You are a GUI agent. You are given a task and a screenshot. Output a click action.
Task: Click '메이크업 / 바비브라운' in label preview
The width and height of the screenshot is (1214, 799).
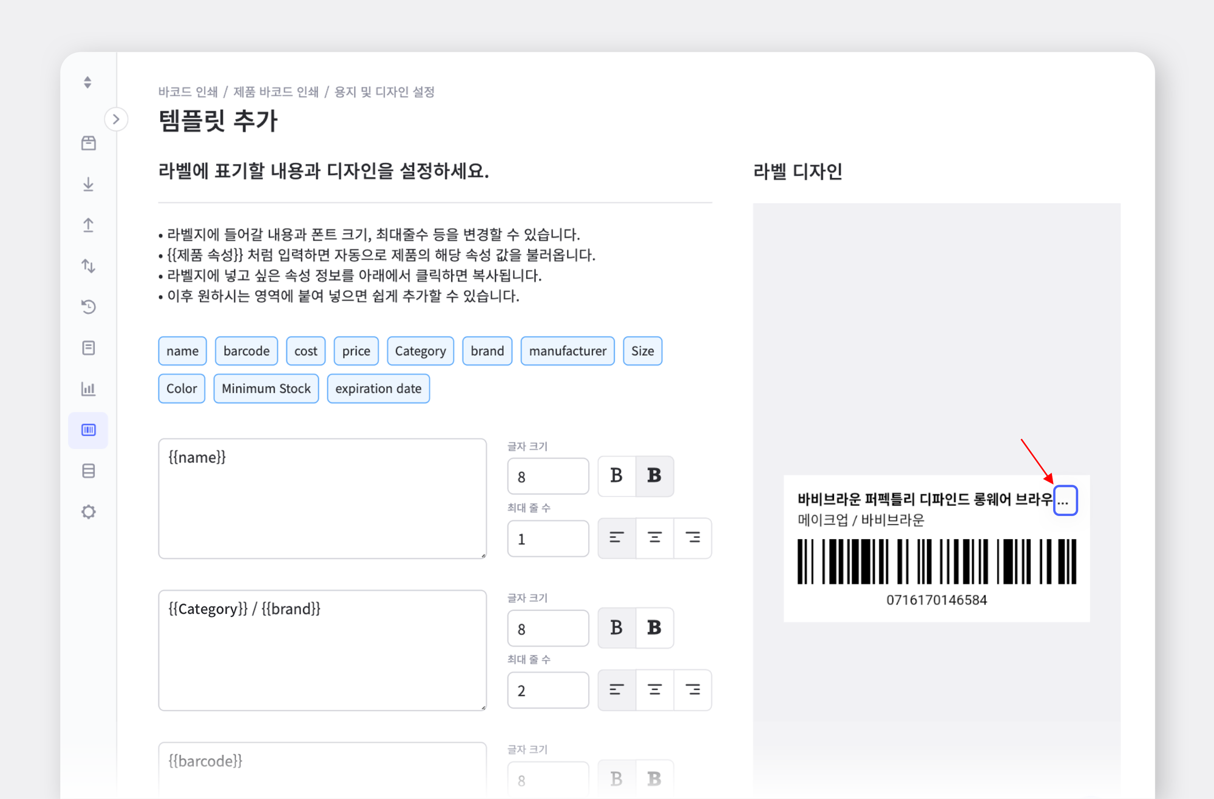click(861, 520)
